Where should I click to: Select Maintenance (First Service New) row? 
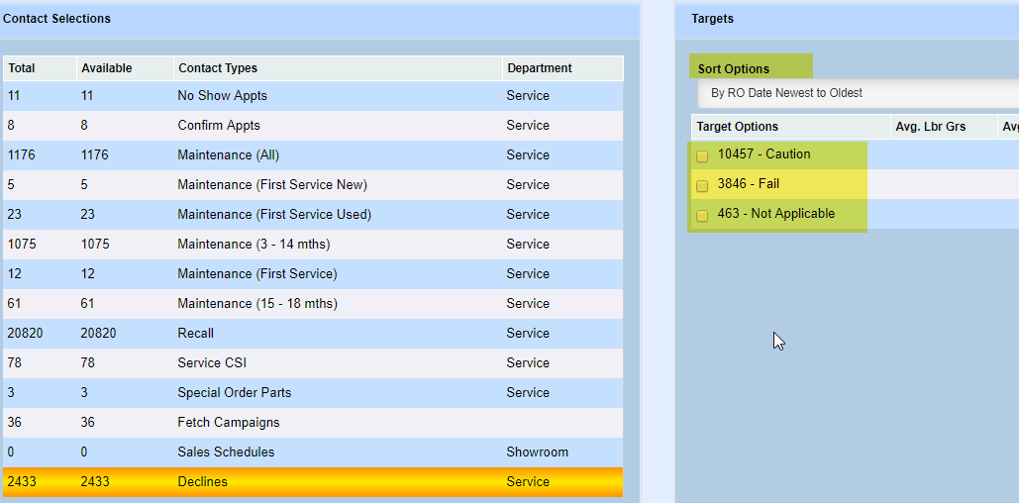click(272, 185)
